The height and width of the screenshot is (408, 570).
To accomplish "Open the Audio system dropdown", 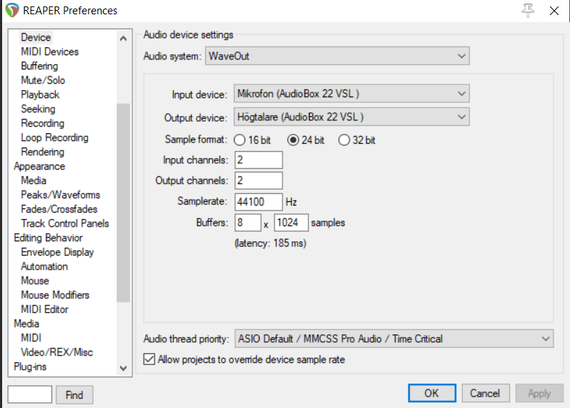I will tap(338, 56).
